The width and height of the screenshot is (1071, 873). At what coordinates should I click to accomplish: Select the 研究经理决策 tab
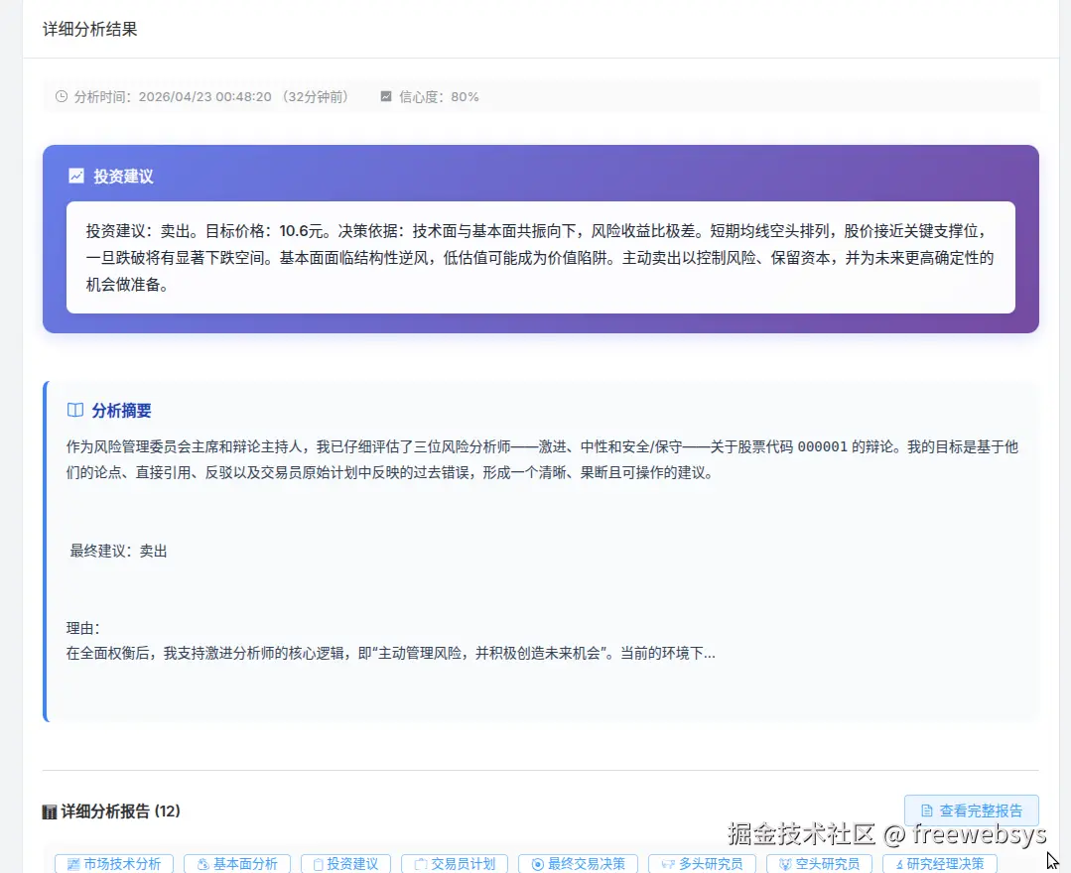[x=940, y=863]
